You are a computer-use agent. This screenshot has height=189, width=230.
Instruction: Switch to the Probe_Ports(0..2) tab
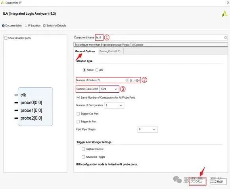click(110, 51)
